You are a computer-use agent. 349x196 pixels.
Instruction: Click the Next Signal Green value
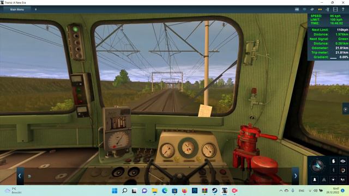343,39
